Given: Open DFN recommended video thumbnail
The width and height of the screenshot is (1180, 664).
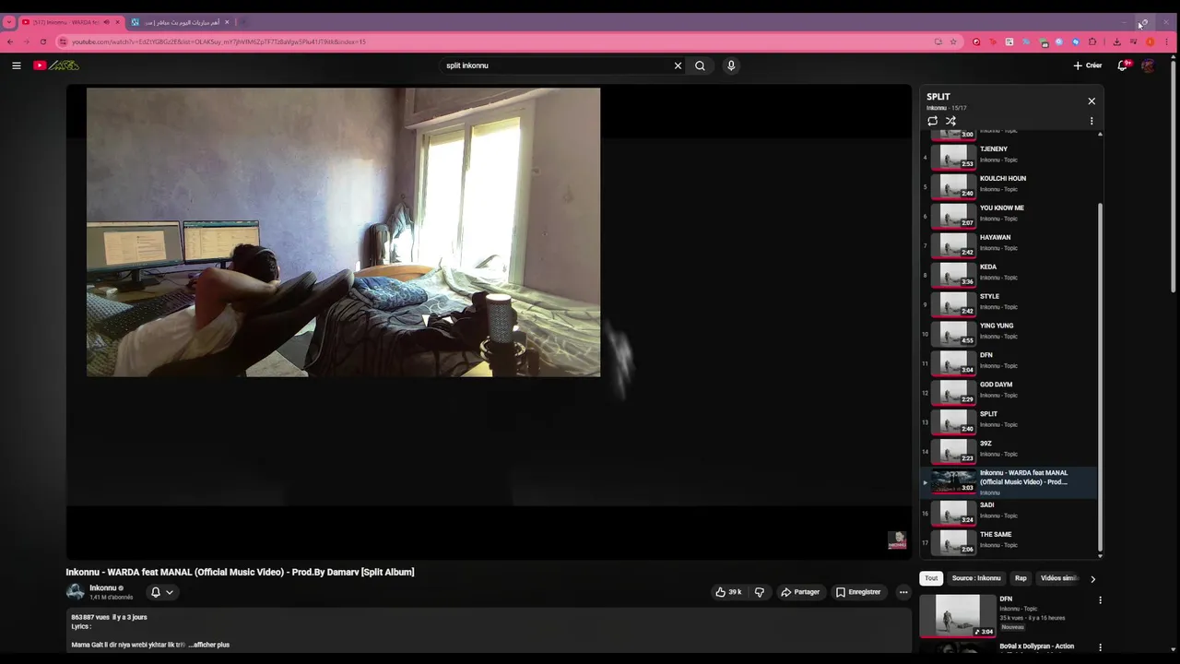Looking at the screenshot, I should click(958, 615).
